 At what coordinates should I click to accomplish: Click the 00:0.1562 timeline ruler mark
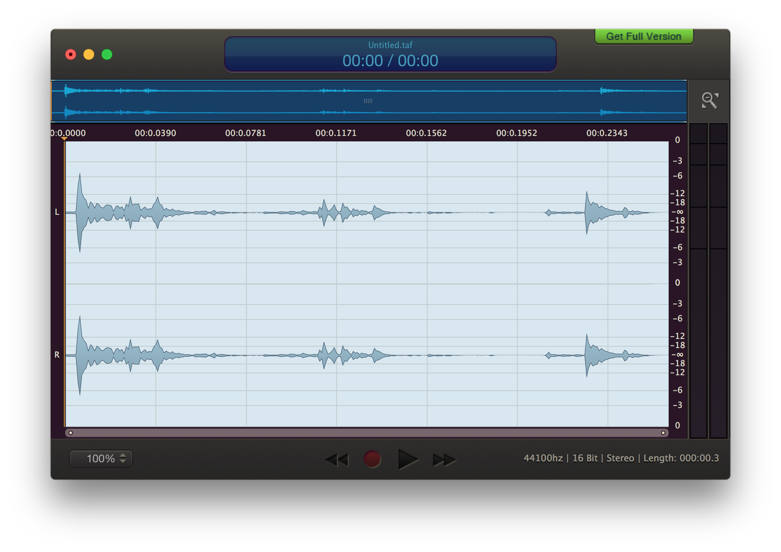pyautogui.click(x=426, y=133)
